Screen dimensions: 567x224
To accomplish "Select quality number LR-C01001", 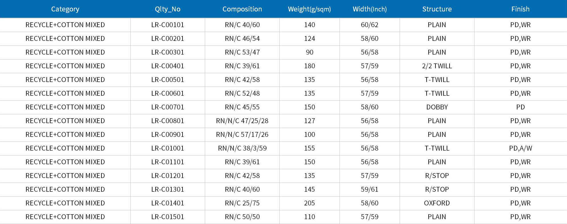I will pyautogui.click(x=168, y=148).
